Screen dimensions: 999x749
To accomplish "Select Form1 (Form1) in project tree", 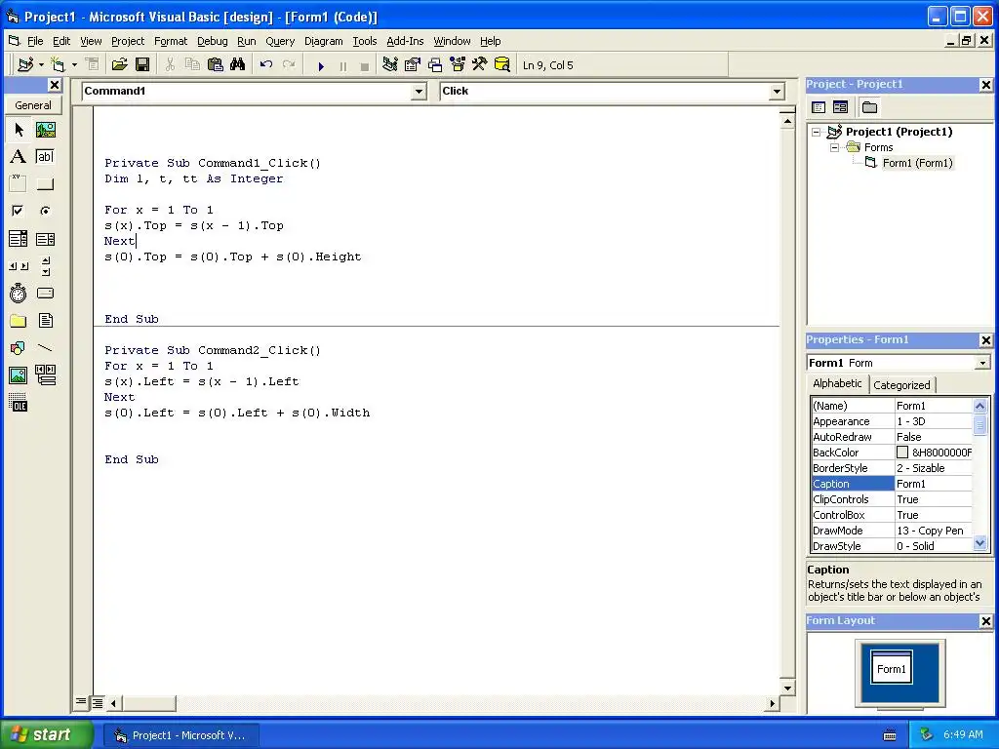I will 917,163.
